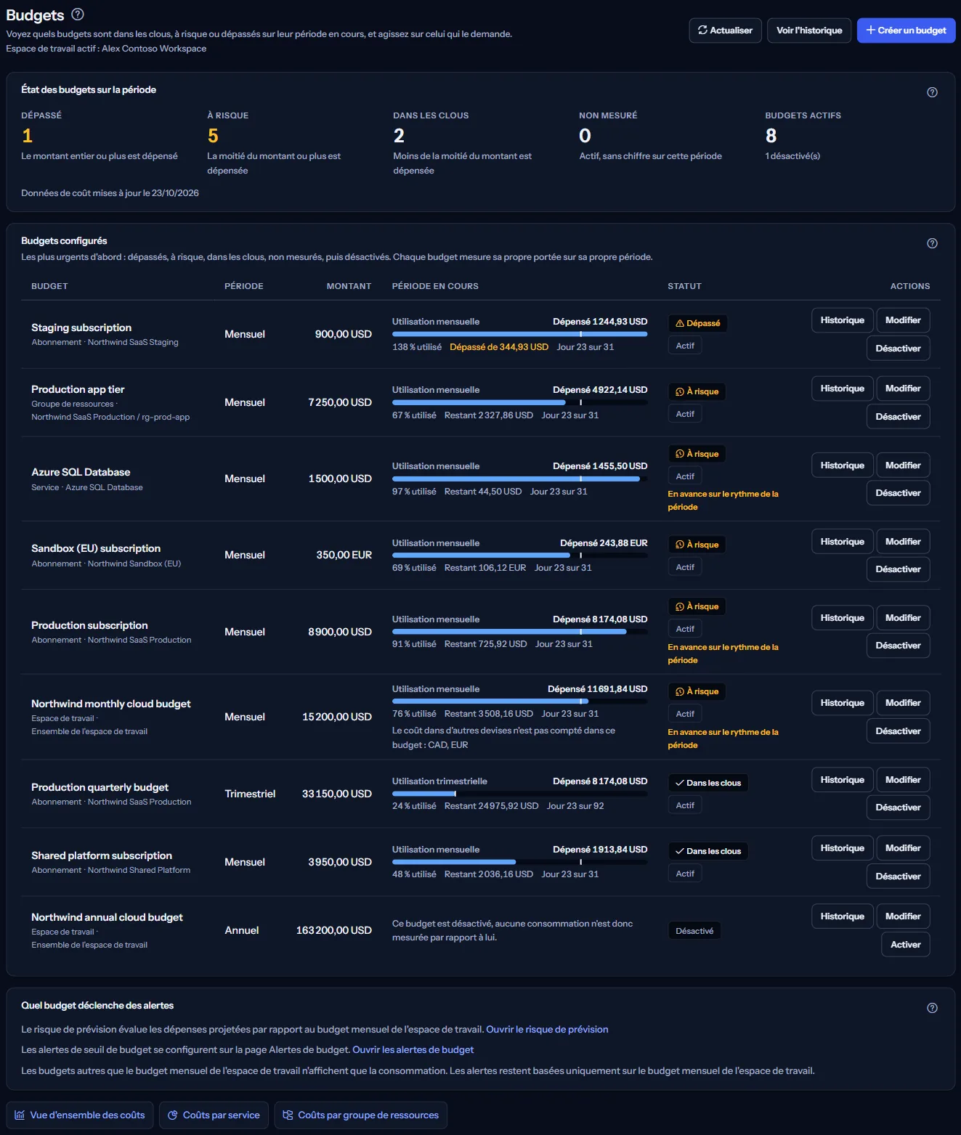Open Voir l'historique
The image size is (961, 1135).
pyautogui.click(x=809, y=30)
